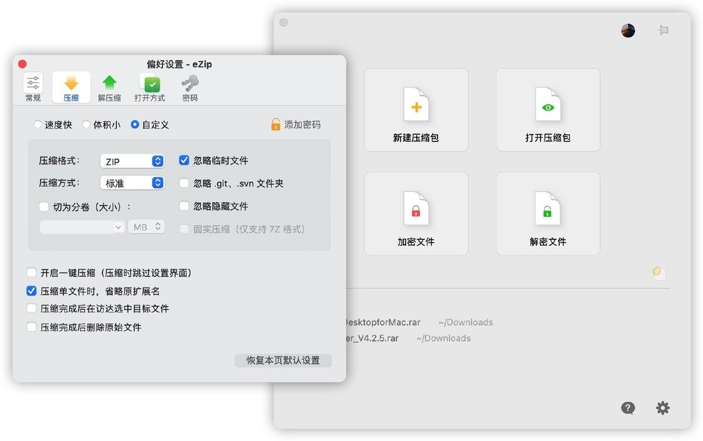Enable 忽略隐藏文件 checkbox
This screenshot has width=703, height=441.
point(184,205)
